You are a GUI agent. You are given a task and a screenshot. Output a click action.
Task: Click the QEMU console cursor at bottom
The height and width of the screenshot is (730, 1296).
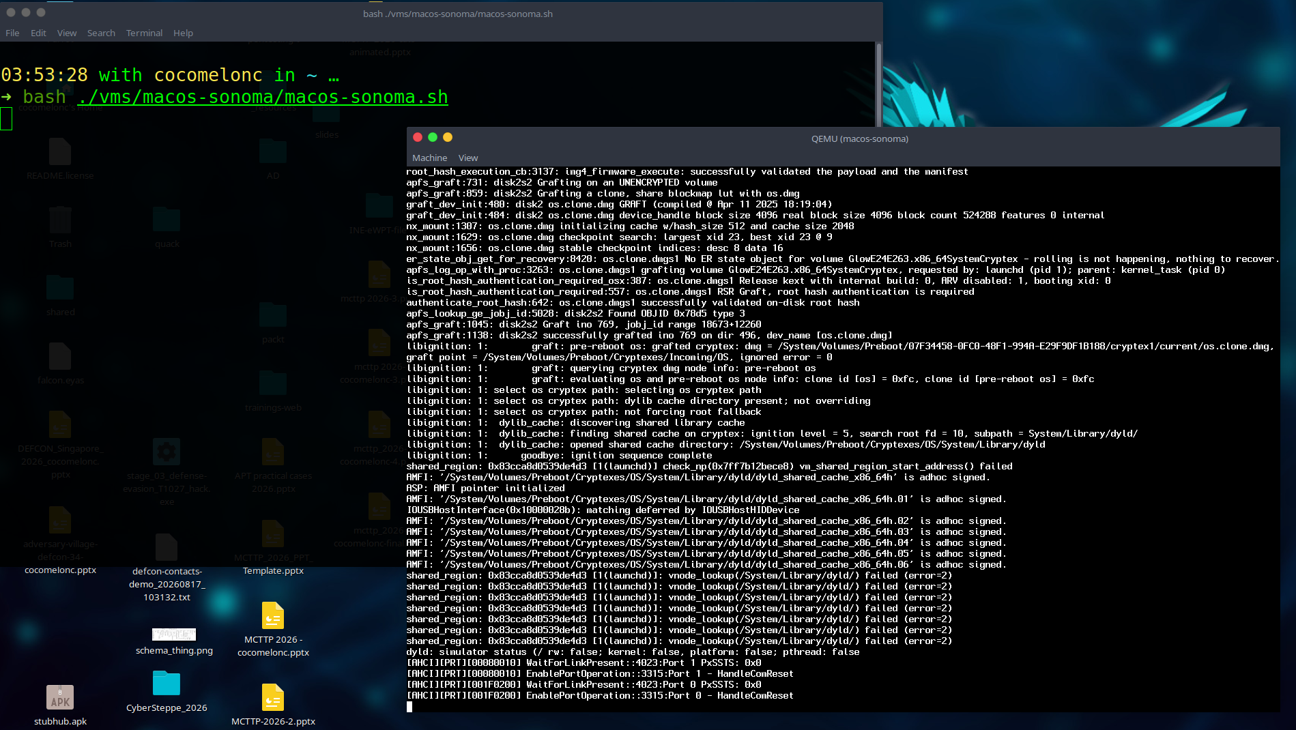tap(409, 707)
